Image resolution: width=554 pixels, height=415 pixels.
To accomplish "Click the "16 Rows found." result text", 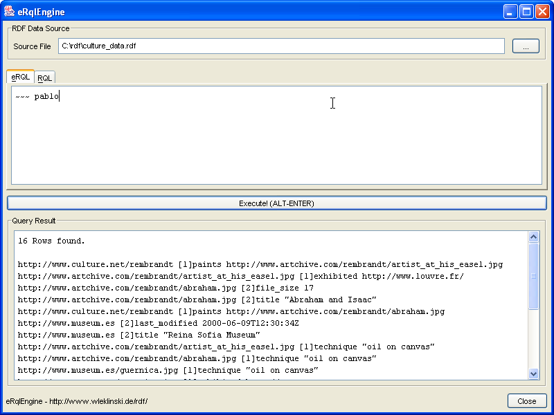I will 51,241.
